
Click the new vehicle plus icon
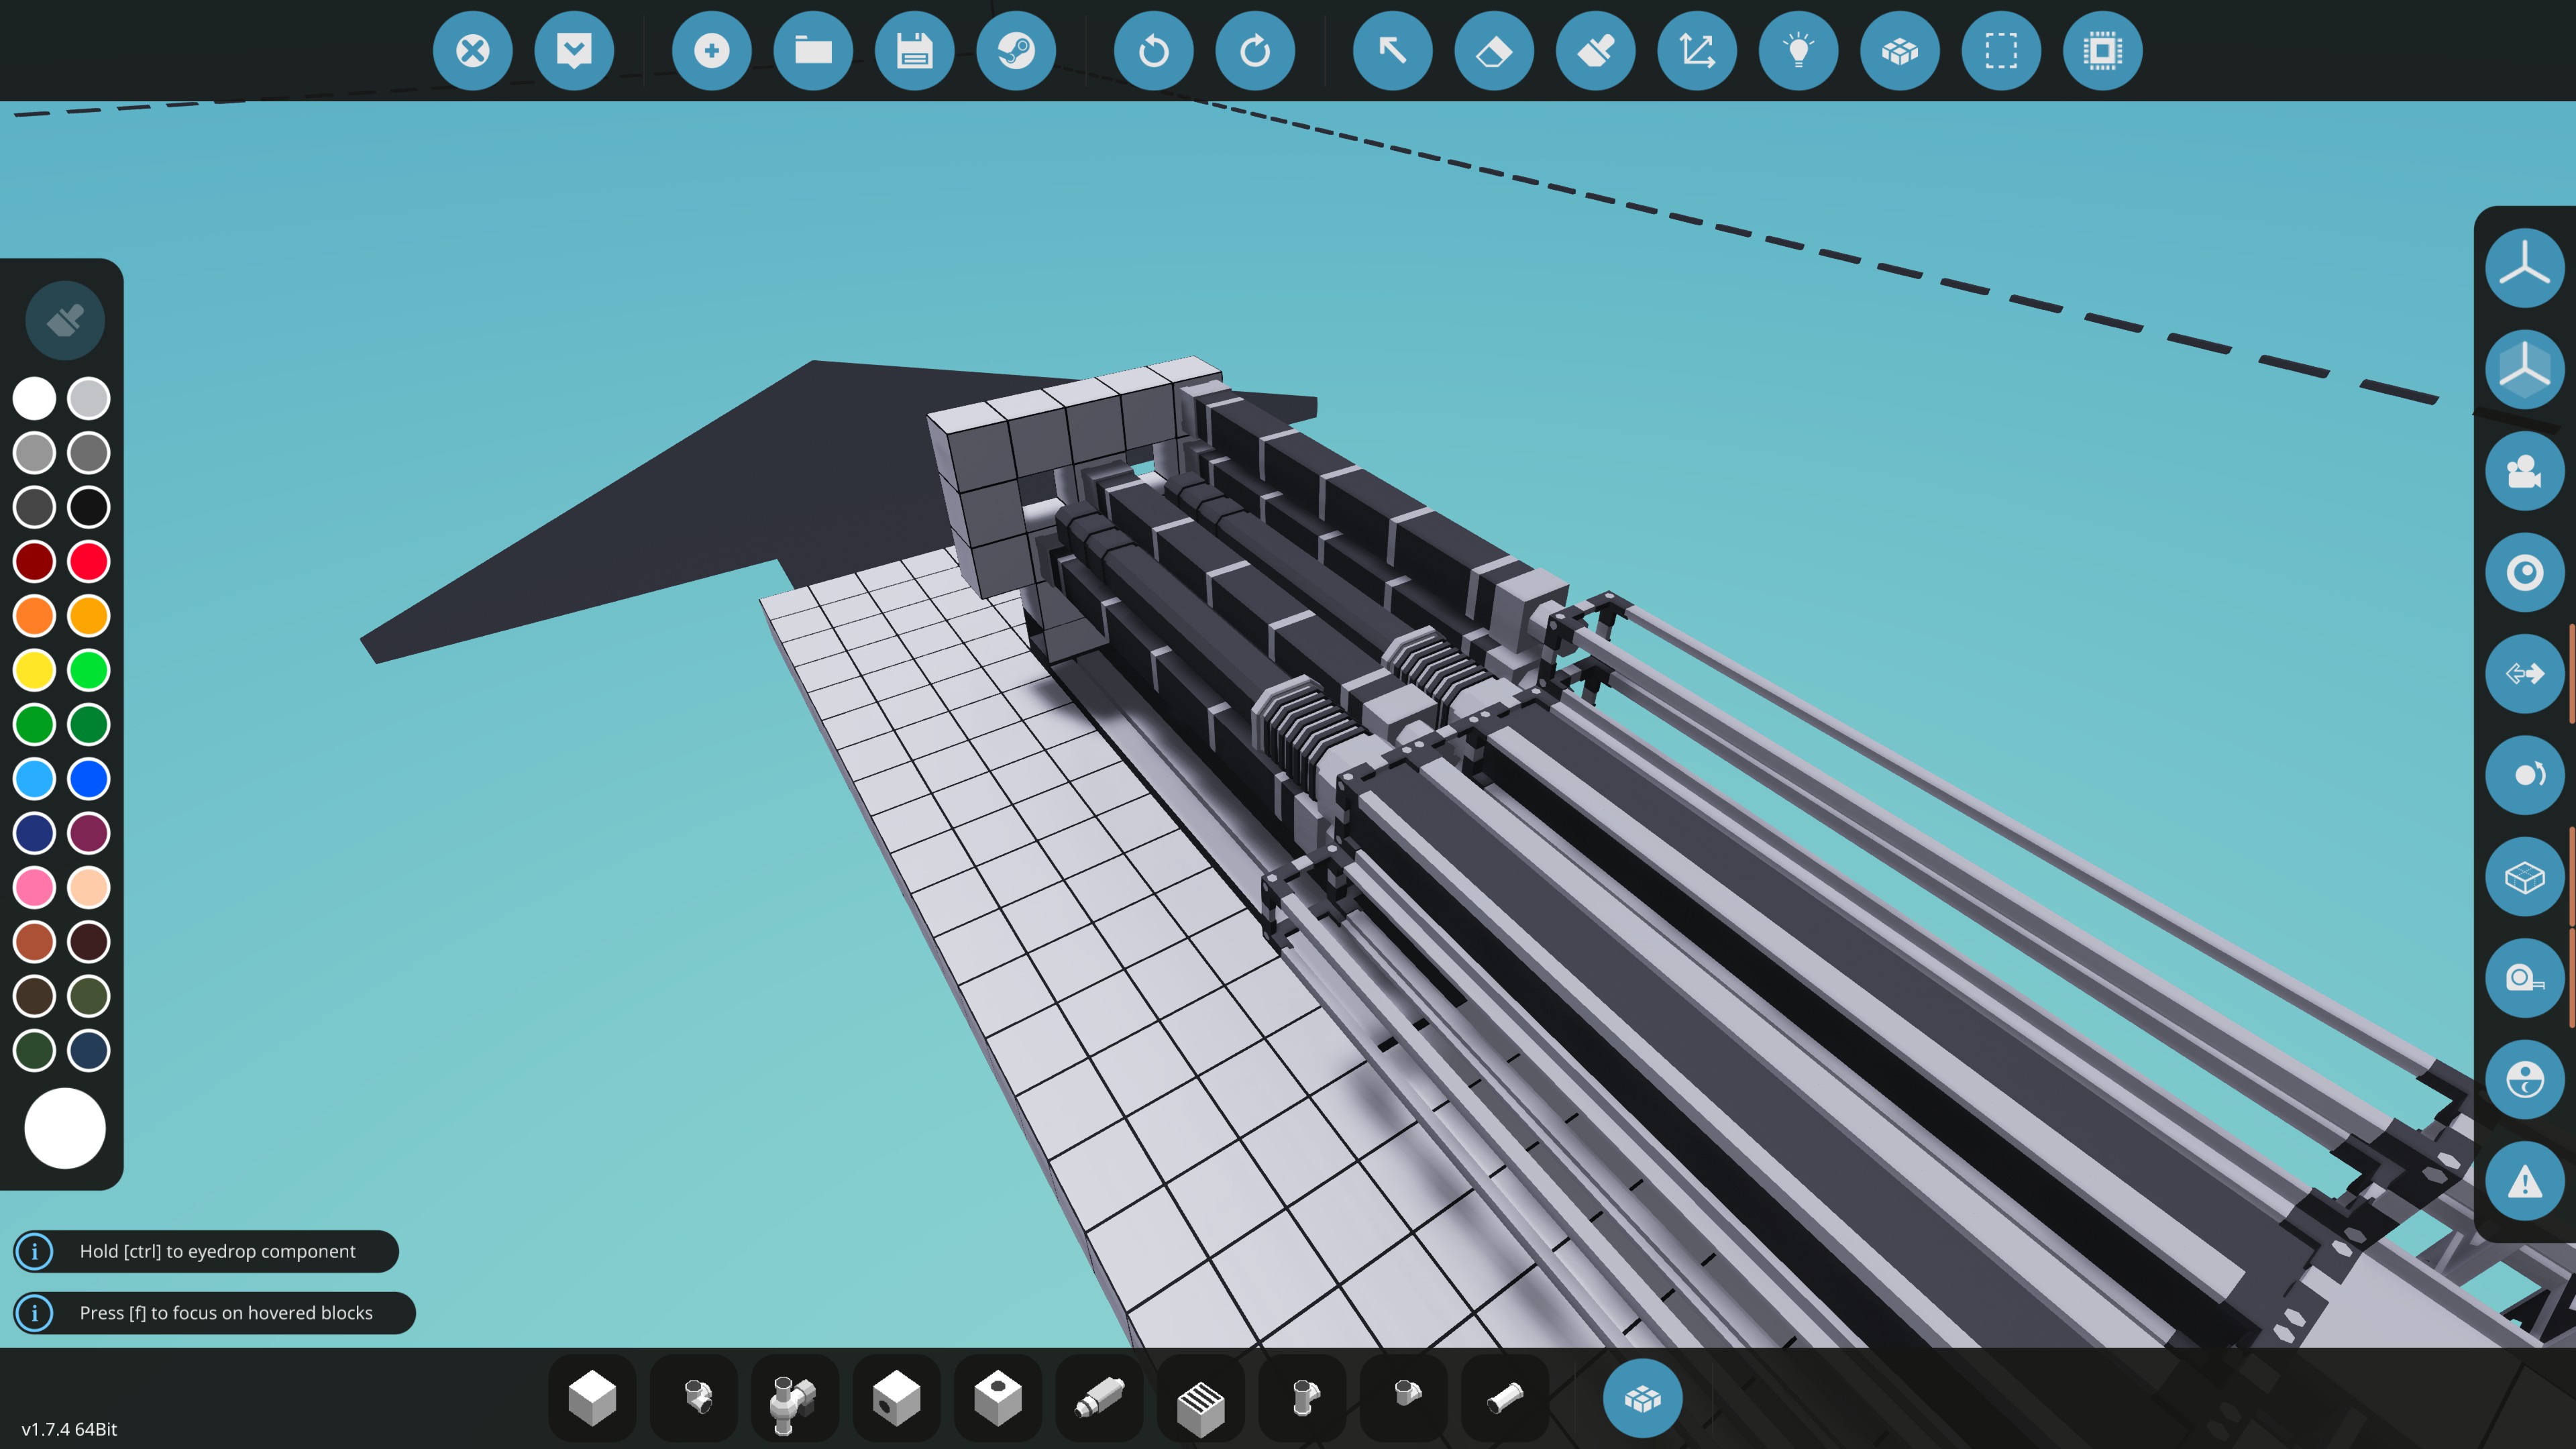pyautogui.click(x=711, y=51)
